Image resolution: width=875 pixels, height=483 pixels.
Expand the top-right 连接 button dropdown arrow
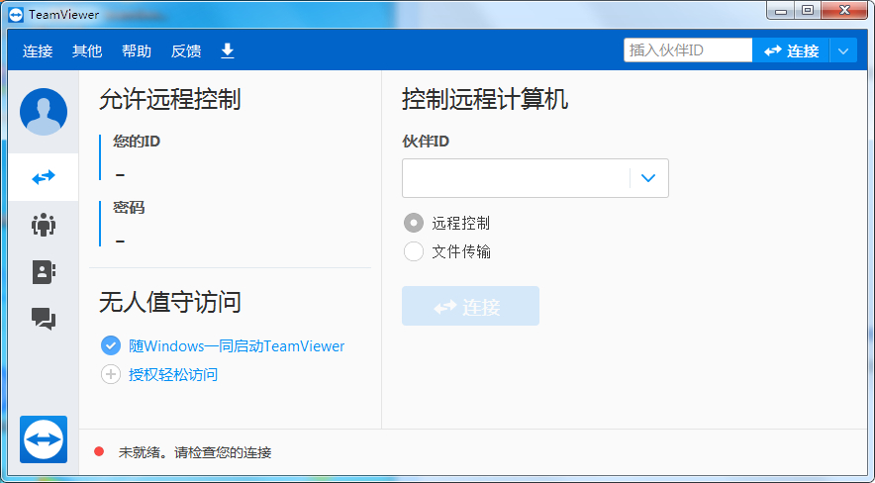click(x=843, y=50)
